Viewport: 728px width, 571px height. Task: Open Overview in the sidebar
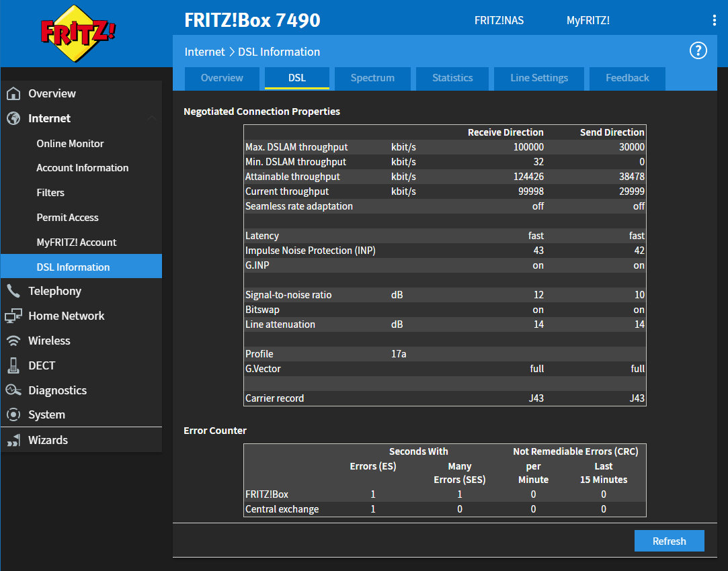(x=52, y=93)
